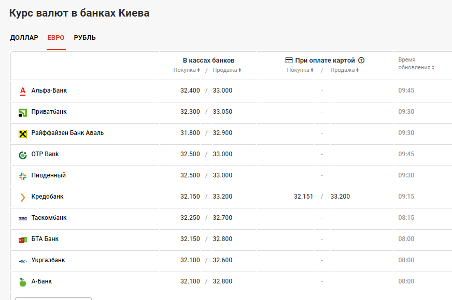
Task: Open the Таскомбанк link
Action: [x=49, y=218]
